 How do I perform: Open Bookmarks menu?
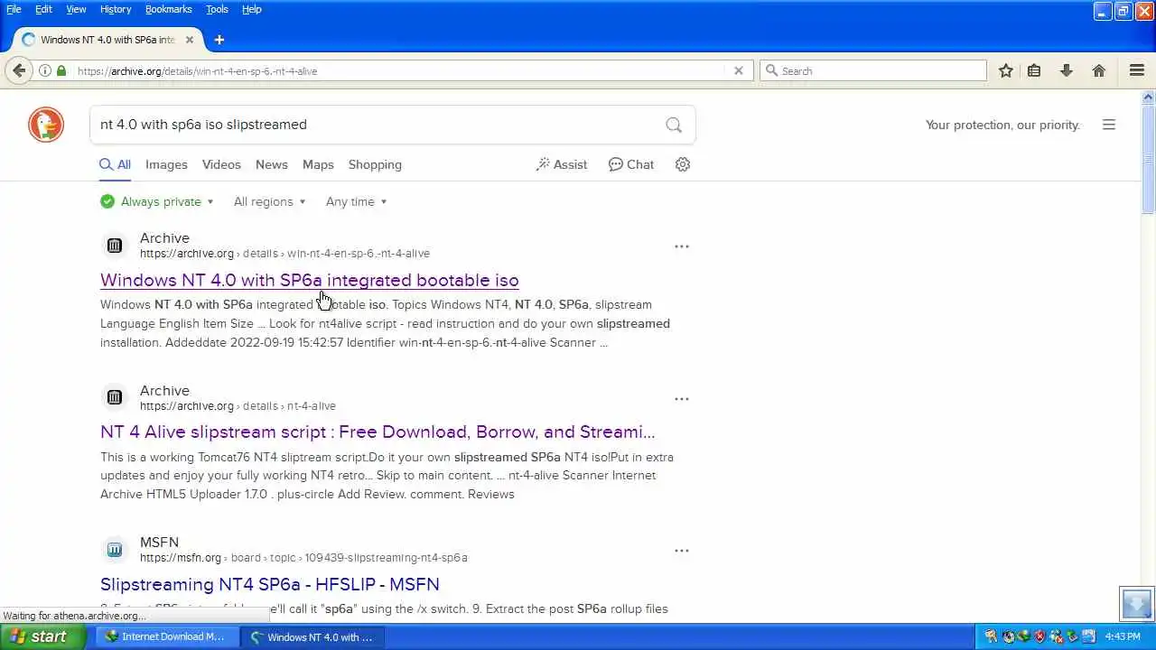[x=169, y=9]
